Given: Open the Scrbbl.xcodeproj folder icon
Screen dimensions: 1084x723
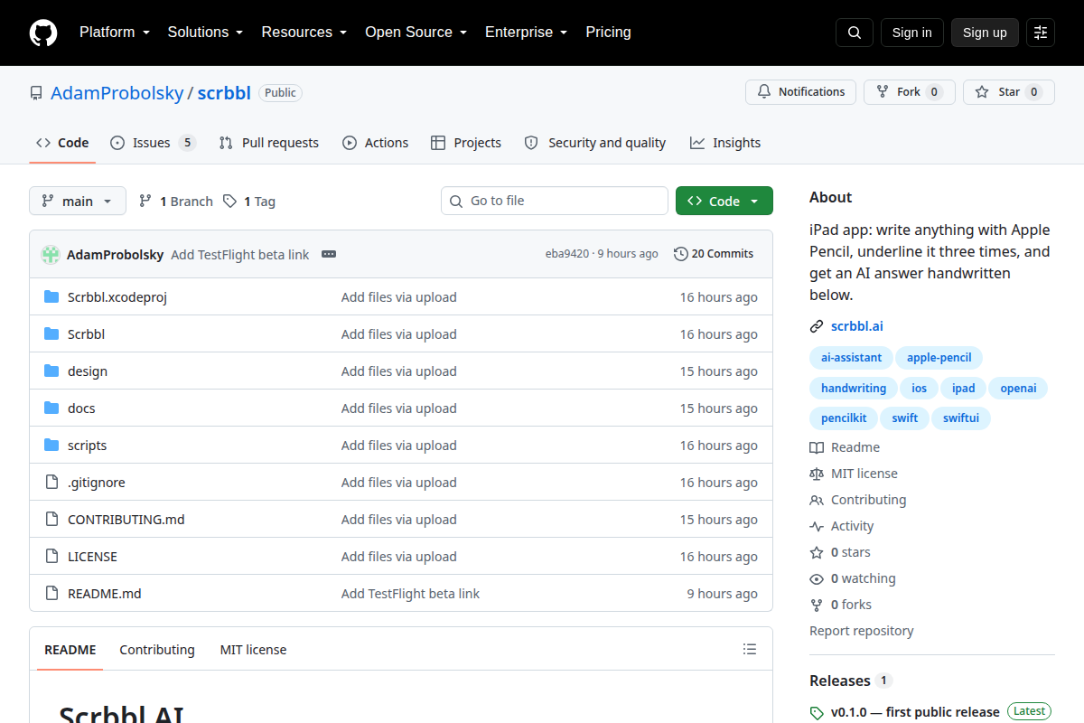Looking at the screenshot, I should tap(51, 297).
